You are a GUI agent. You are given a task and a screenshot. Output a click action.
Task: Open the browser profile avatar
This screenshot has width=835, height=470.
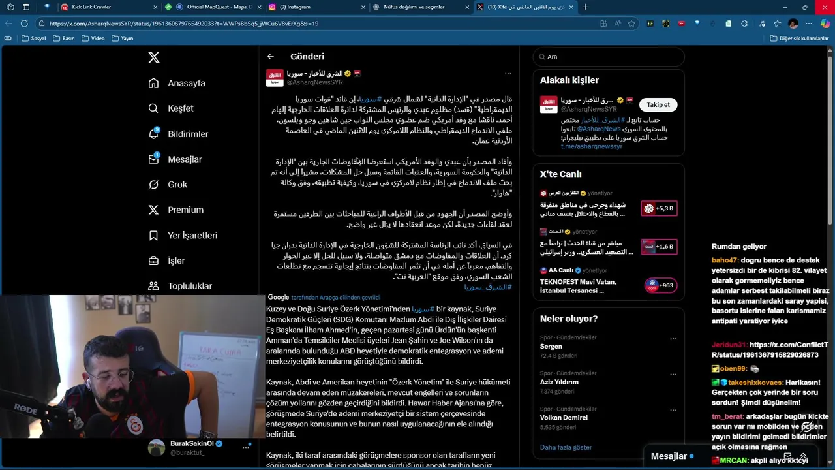pos(793,23)
